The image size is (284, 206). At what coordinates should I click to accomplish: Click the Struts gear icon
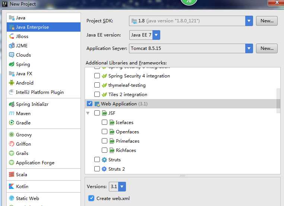click(104, 160)
